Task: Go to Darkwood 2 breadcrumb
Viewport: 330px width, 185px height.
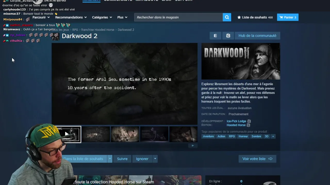Action: point(126,30)
